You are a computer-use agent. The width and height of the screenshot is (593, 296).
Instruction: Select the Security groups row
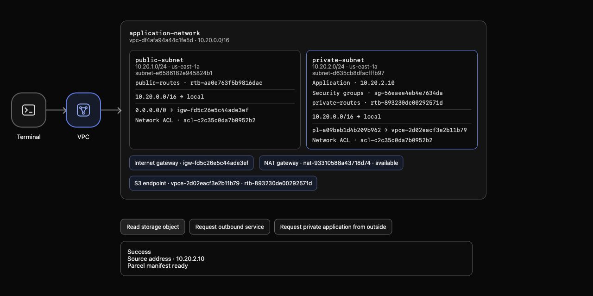click(x=378, y=93)
